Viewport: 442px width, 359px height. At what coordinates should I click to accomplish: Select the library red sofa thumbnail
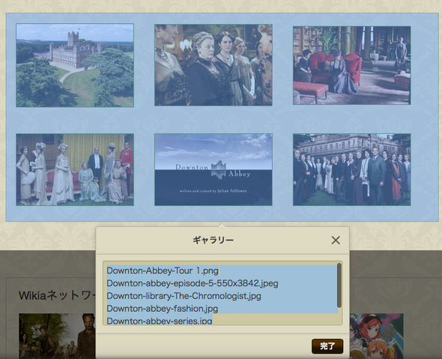(x=352, y=65)
